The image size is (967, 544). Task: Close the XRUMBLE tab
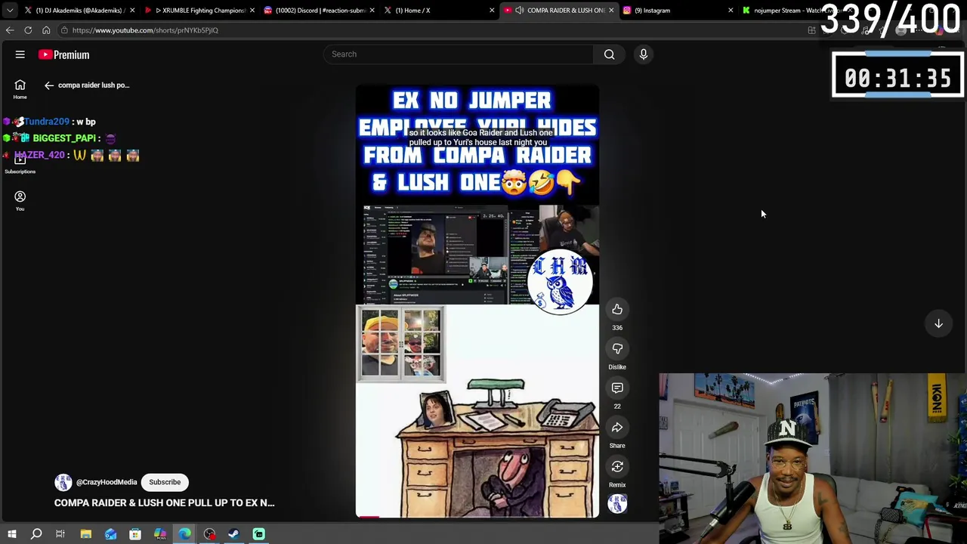[x=252, y=11]
